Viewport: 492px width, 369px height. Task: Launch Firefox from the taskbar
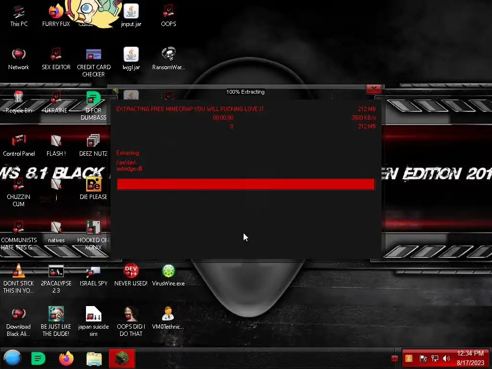[x=66, y=358]
